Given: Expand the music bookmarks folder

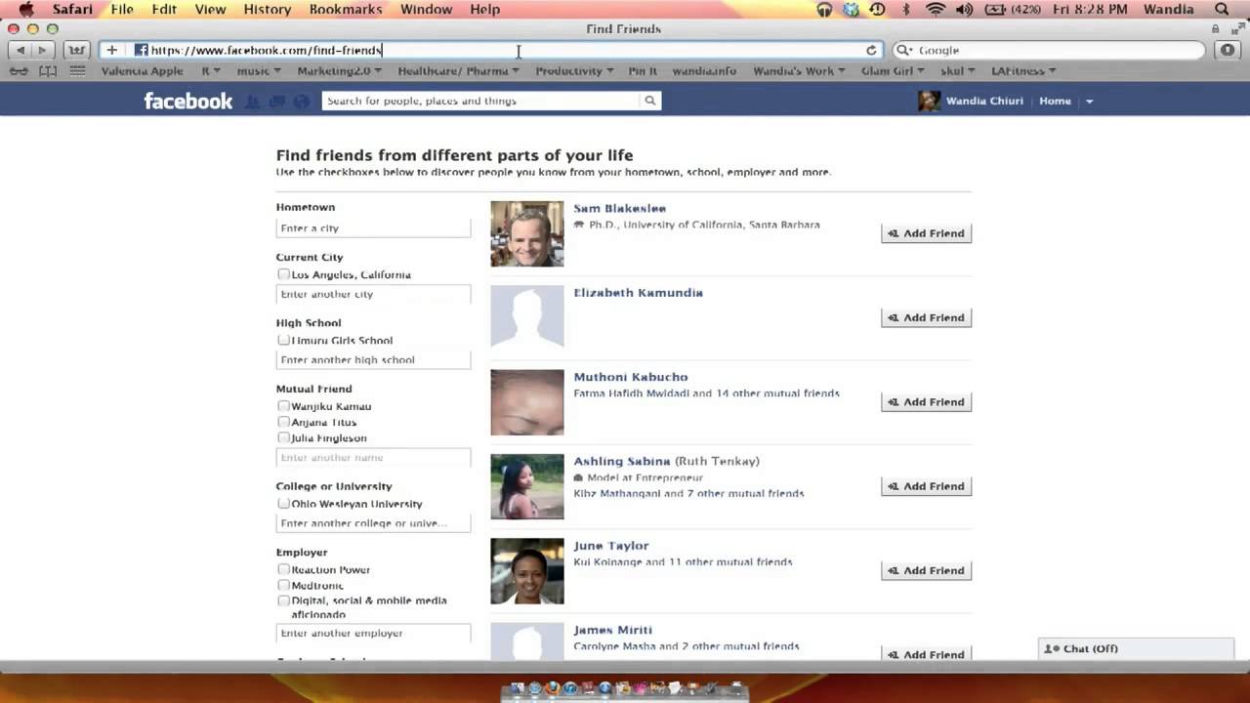Looking at the screenshot, I should pyautogui.click(x=257, y=71).
